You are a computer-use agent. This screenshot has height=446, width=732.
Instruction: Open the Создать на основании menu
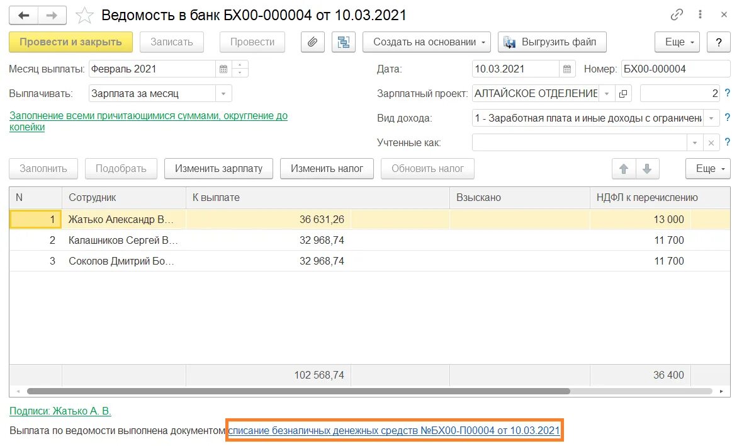(x=431, y=42)
